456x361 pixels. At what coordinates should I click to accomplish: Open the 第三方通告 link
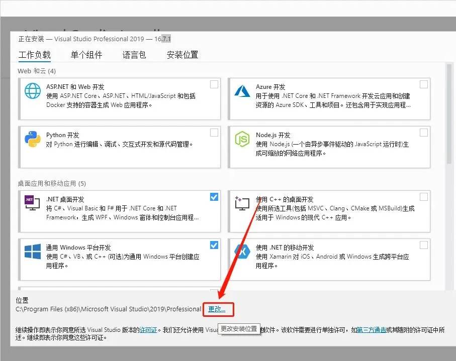click(372, 330)
